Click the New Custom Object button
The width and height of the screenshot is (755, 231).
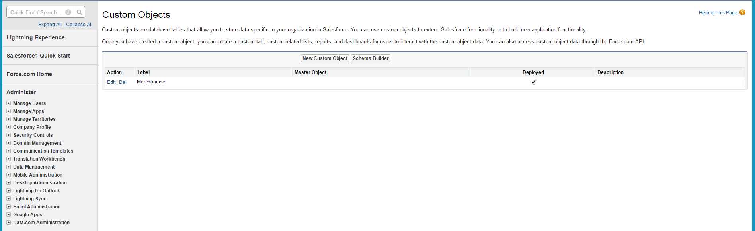pyautogui.click(x=325, y=58)
